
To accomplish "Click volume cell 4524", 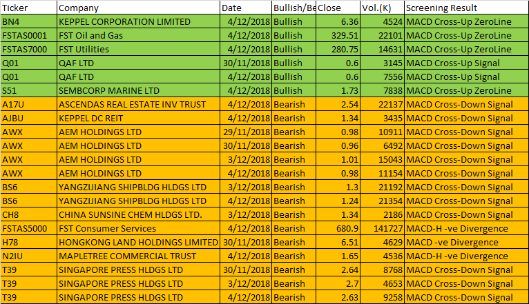I will click(382, 21).
